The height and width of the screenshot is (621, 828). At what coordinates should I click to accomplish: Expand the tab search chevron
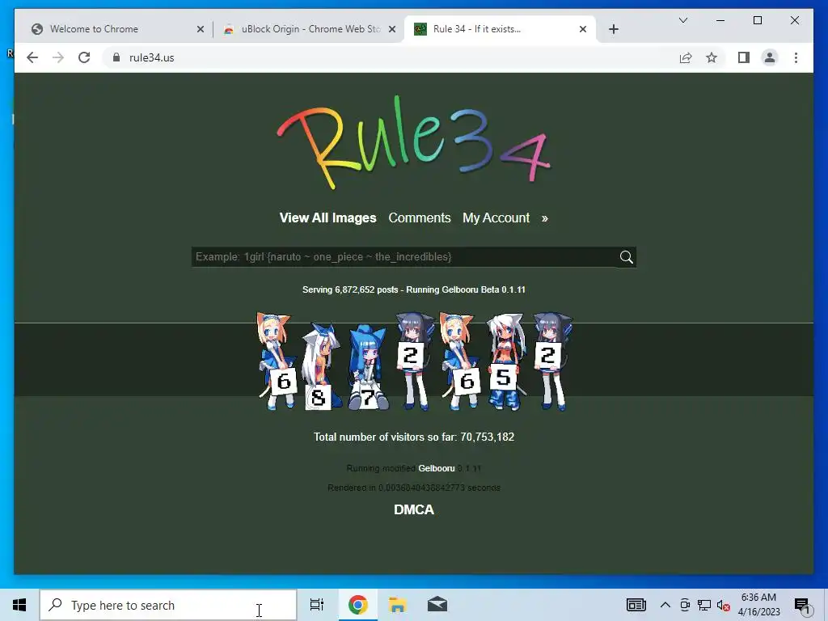coord(682,20)
